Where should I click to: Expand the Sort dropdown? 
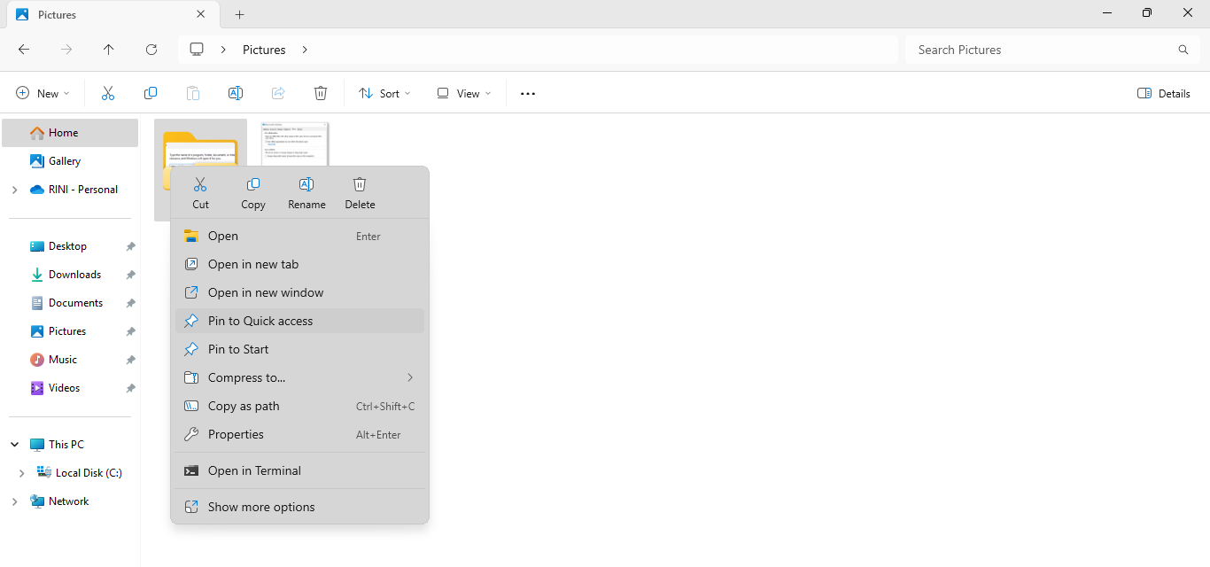[x=384, y=93]
